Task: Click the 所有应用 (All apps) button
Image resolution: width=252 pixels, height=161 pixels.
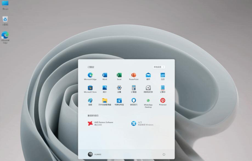Action: pyautogui.click(x=158, y=67)
